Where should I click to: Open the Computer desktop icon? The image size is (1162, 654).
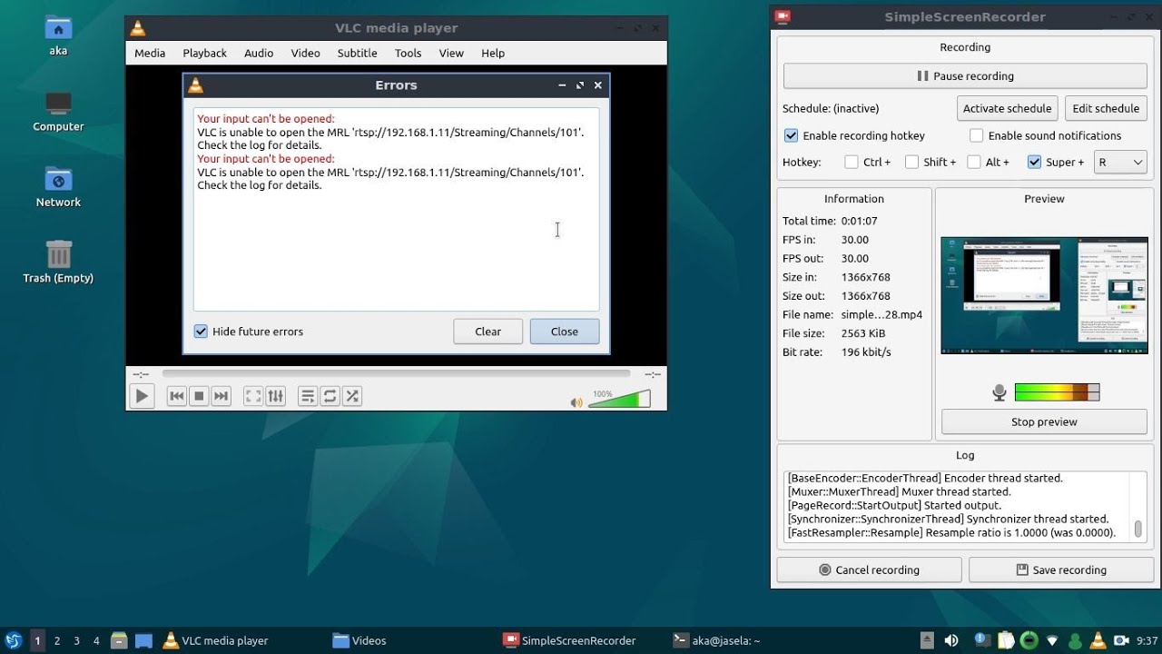point(58,111)
